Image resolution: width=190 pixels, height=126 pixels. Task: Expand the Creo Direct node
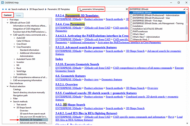14,44
